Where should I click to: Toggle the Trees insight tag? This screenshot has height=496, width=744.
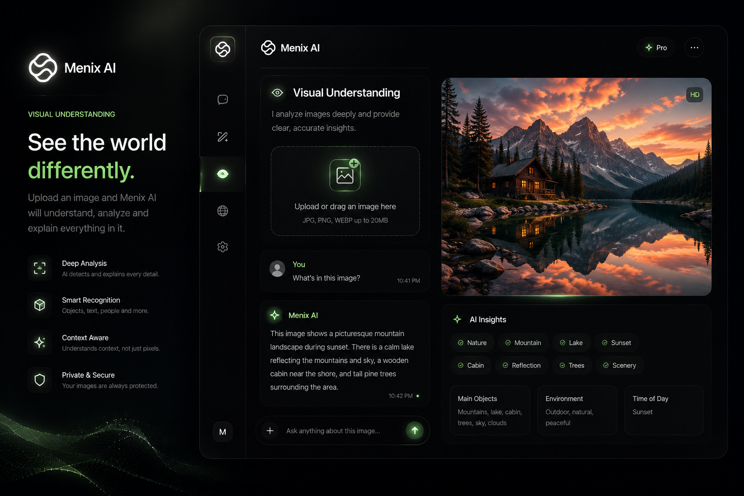pos(572,365)
